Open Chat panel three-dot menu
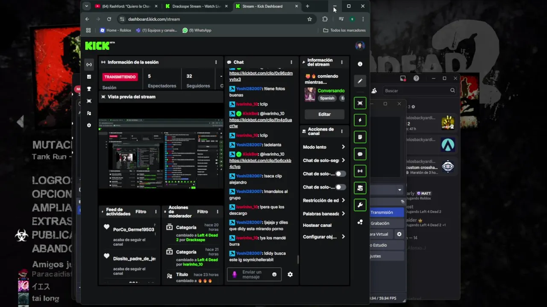The width and height of the screenshot is (547, 307). click(291, 62)
